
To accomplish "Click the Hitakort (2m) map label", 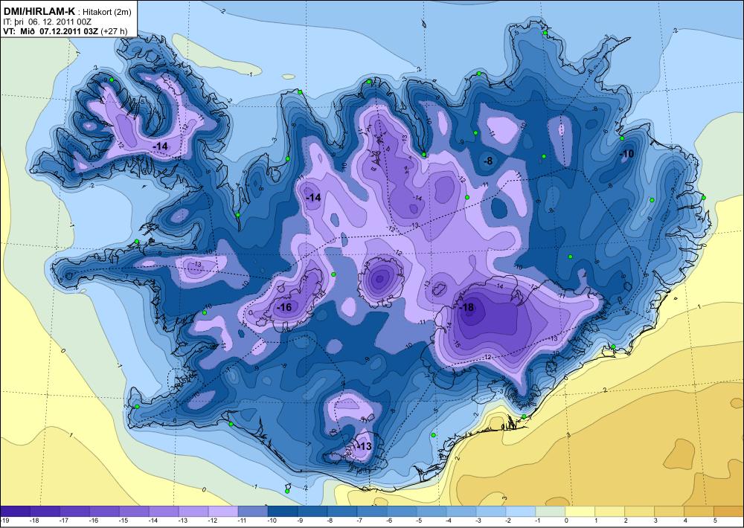I will [x=106, y=13].
